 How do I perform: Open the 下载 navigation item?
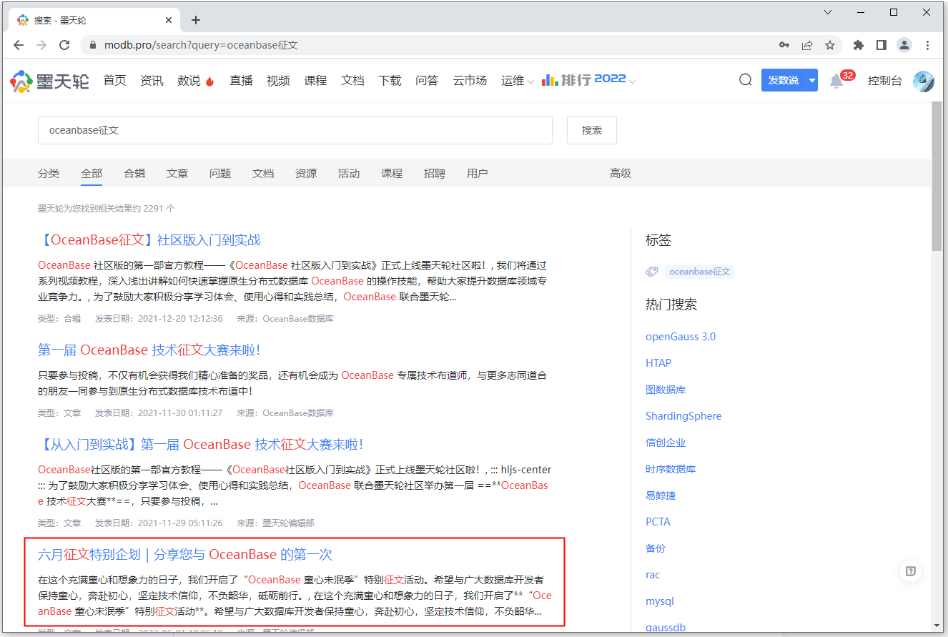pyautogui.click(x=390, y=81)
